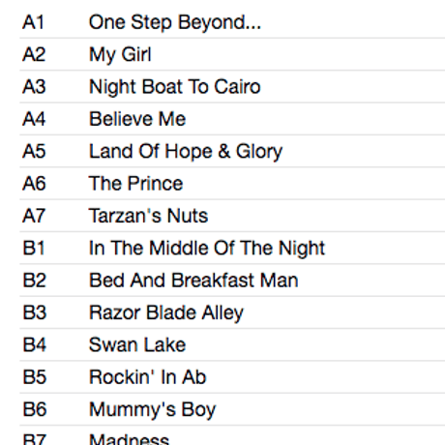
Task: Select Mummy's Boy track title
Action: [153, 410]
